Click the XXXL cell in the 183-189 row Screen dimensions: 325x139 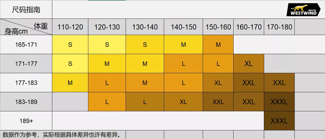pos(279,102)
